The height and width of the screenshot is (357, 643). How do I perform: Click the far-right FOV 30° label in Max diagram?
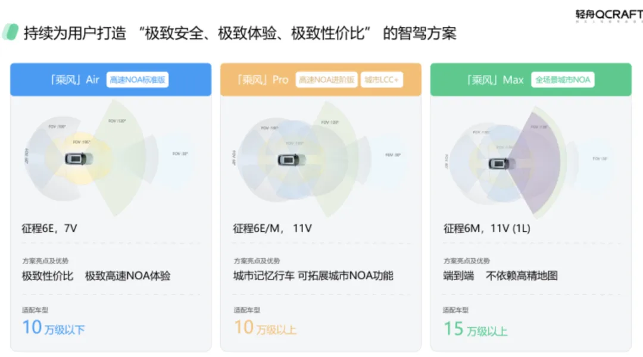pos(600,159)
